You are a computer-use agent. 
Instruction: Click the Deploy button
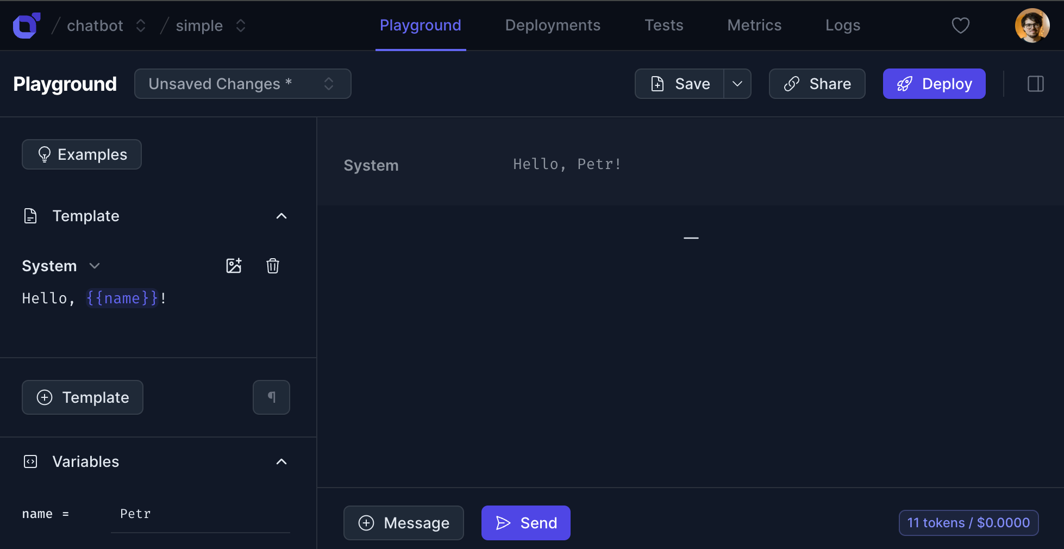[x=934, y=84]
